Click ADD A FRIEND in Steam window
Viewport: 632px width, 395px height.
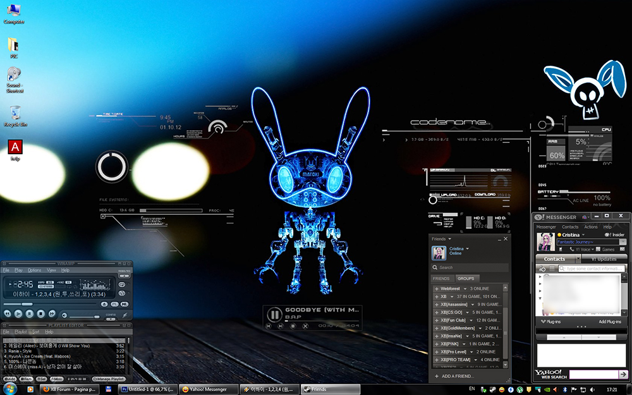pos(454,376)
